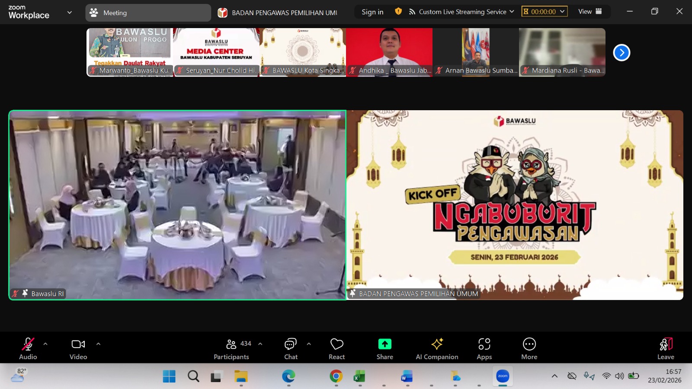
Task: Select Mardiana Rusli - Bawa... thumbnail
Action: pos(562,52)
